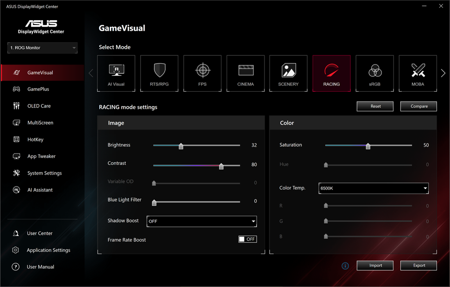Viewport: 450px width, 287px height.
Task: Select the SCENERY picture mode
Action: click(288, 73)
